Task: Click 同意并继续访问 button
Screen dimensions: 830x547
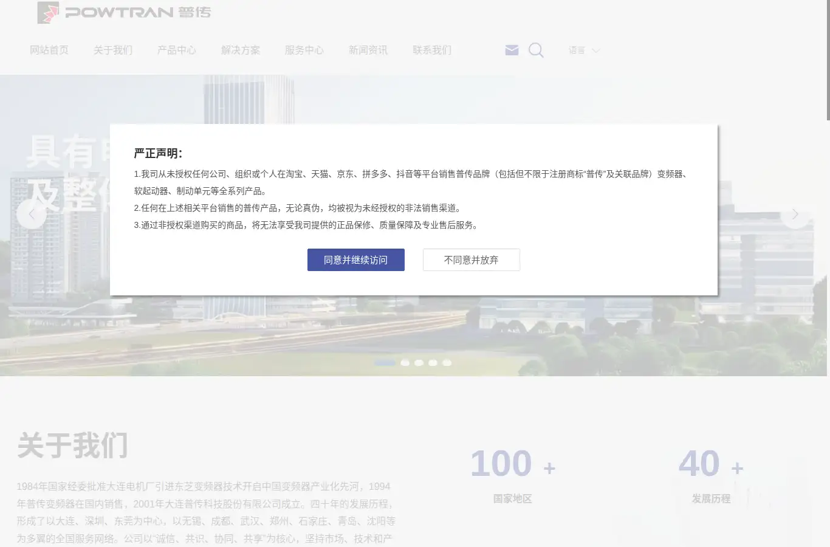Action: click(356, 260)
